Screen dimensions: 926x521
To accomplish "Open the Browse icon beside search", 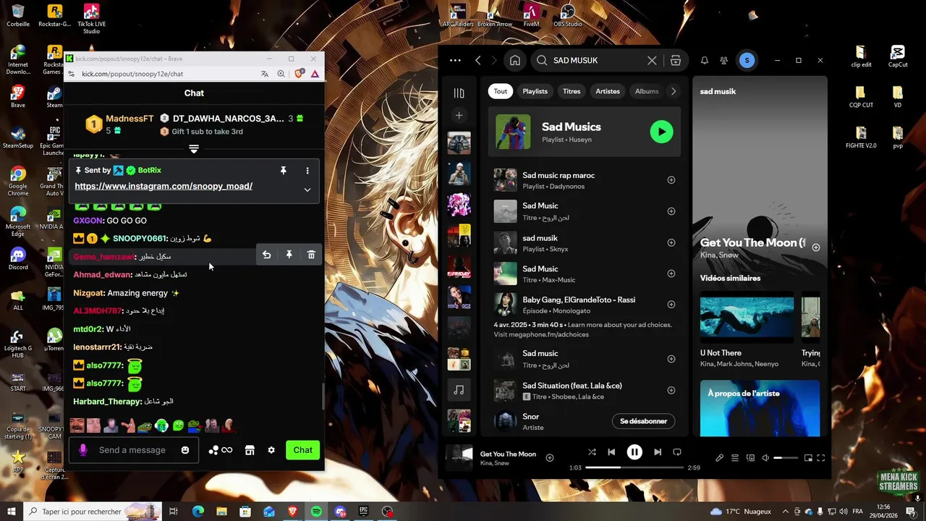I will pyautogui.click(x=676, y=61).
